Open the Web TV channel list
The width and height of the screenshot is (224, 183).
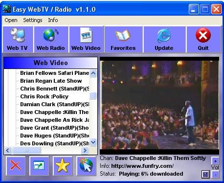[x=17, y=39]
